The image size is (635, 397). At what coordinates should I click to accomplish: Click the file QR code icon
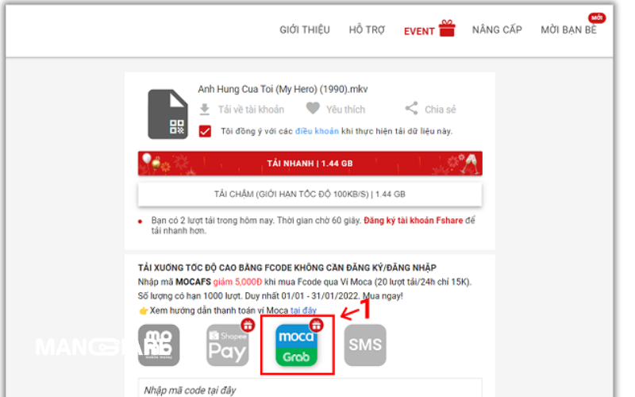tap(167, 114)
